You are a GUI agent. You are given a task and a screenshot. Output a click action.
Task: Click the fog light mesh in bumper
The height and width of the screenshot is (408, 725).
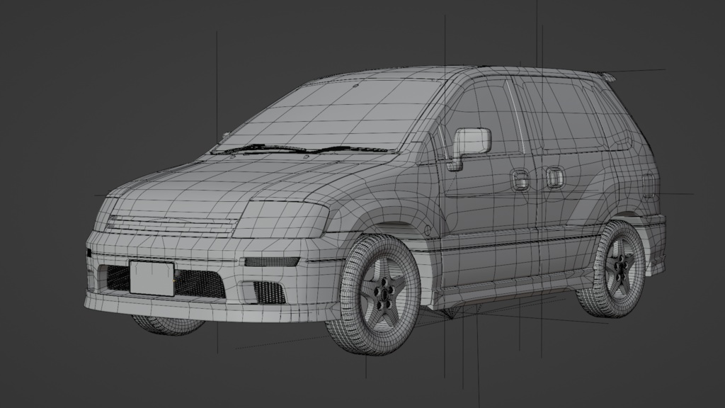click(270, 292)
